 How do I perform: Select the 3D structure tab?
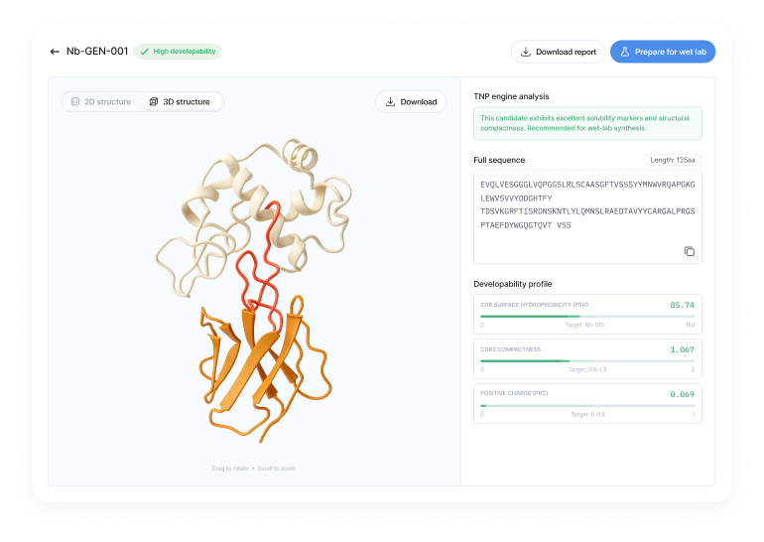180,102
